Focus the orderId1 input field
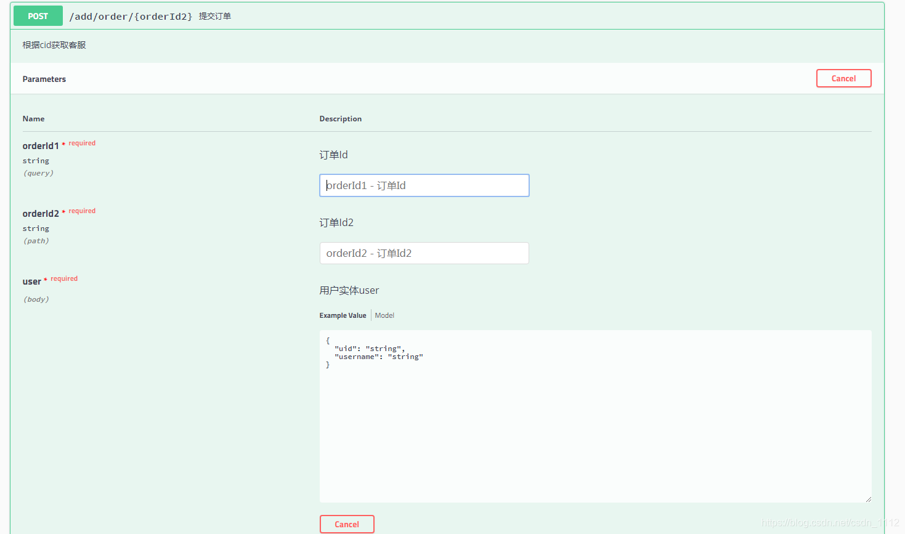 (x=424, y=185)
